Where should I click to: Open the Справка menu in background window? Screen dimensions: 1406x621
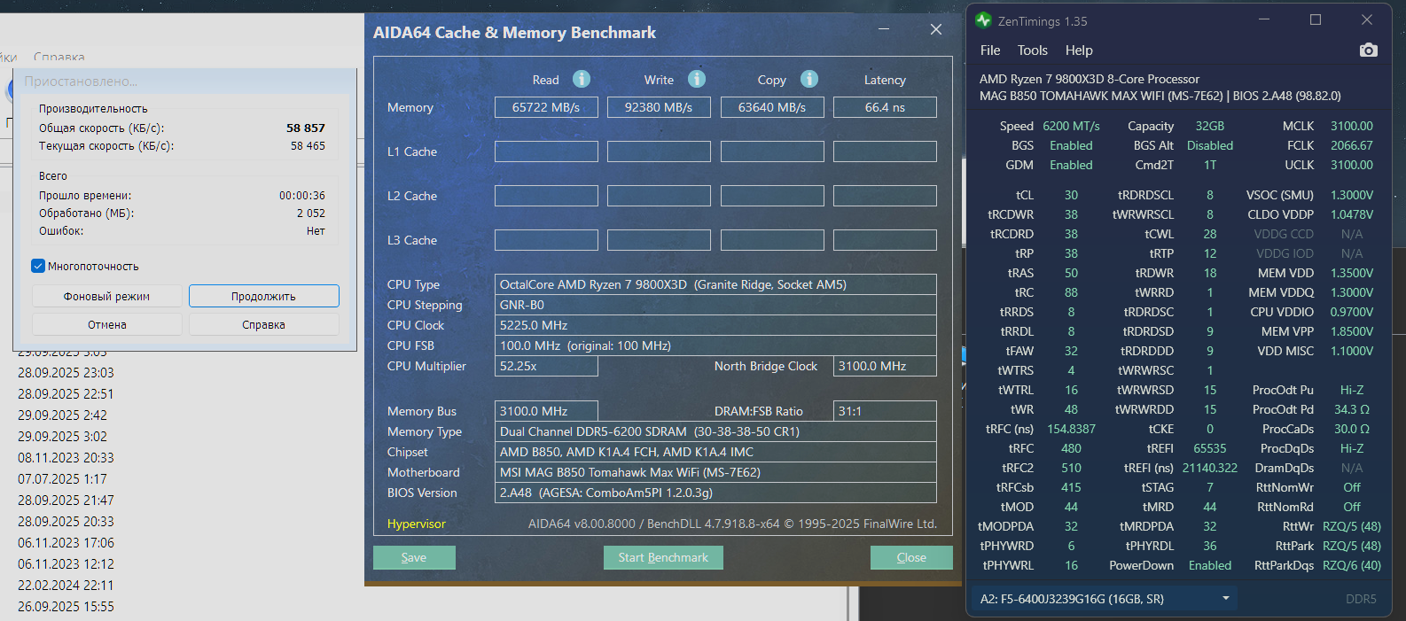click(x=59, y=58)
